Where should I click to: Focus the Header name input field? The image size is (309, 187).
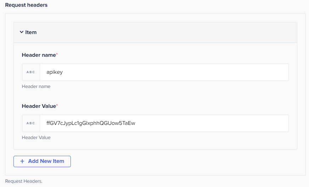coord(164,72)
